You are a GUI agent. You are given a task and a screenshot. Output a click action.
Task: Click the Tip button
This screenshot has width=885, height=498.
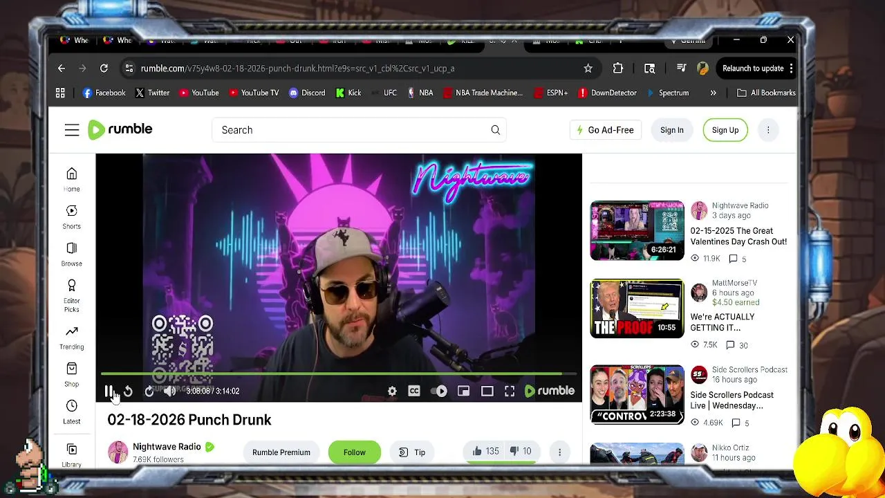(412, 452)
